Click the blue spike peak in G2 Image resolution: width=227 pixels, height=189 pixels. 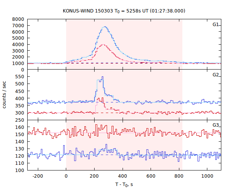[103, 77]
